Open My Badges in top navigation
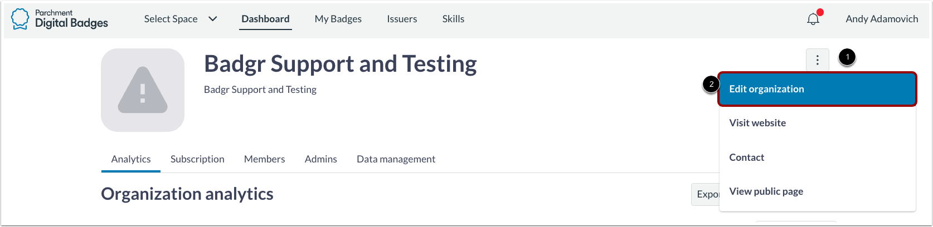Viewport: 933px width, 227px height. (x=338, y=19)
